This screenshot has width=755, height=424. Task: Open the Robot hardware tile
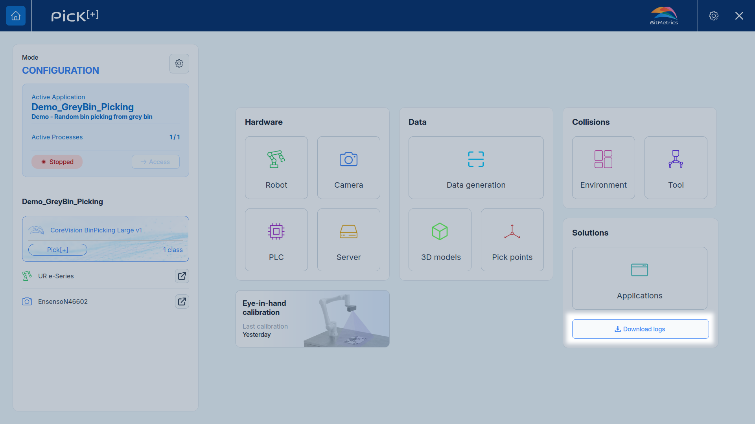click(276, 168)
